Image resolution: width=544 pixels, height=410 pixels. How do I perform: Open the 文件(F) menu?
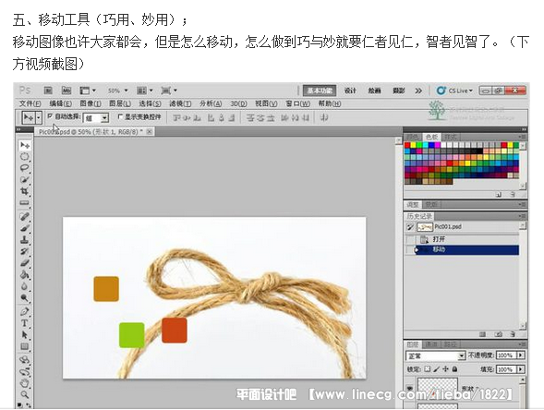click(30, 103)
